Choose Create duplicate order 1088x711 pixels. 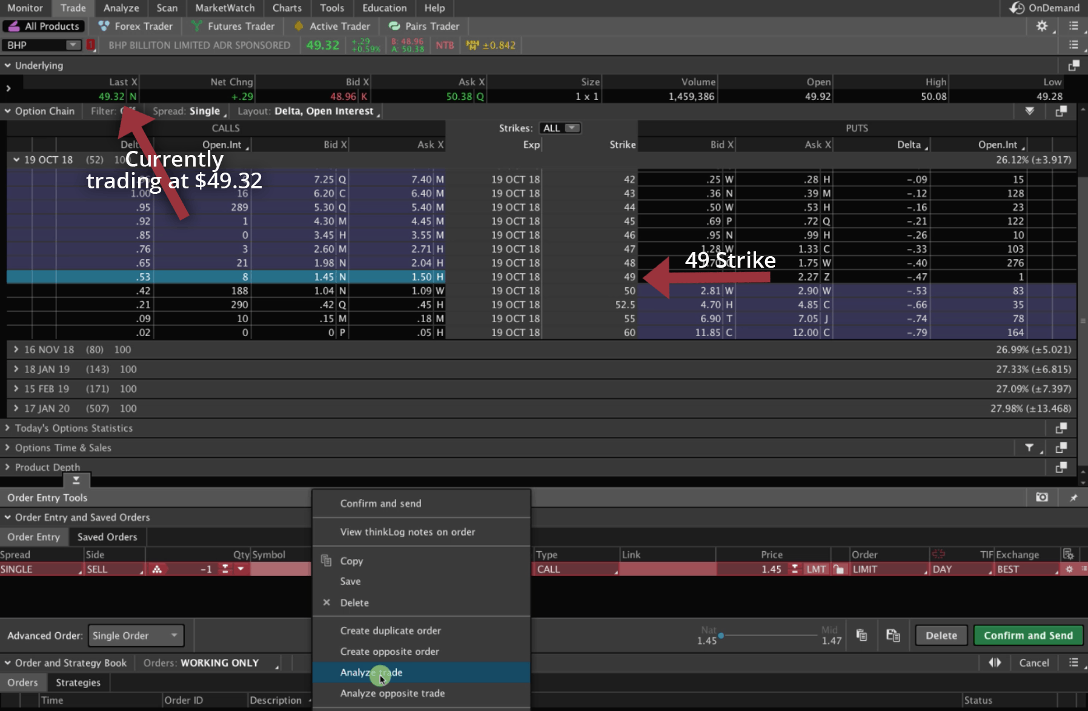point(421,631)
